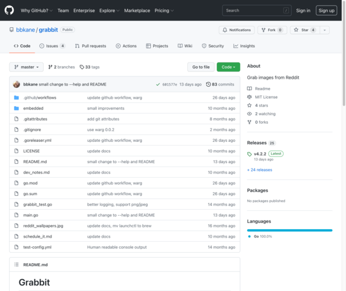Click the star icon beside 4 stars

click(249, 105)
